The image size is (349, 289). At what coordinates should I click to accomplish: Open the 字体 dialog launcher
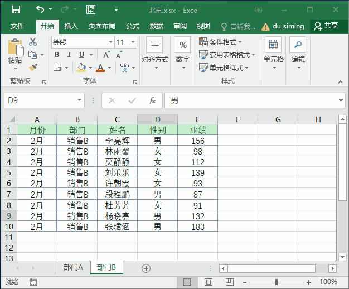(135, 83)
